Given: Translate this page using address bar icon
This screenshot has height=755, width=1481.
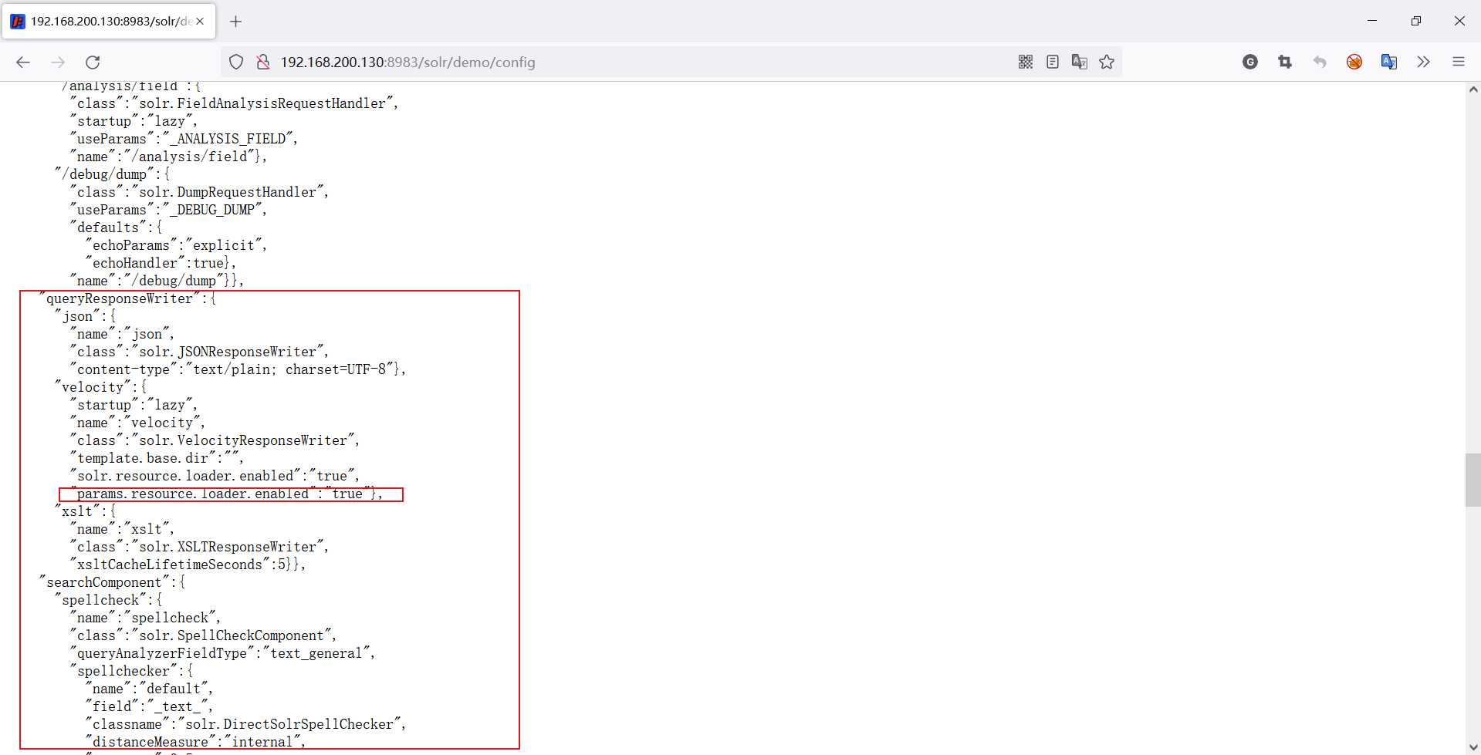Looking at the screenshot, I should pyautogui.click(x=1080, y=62).
